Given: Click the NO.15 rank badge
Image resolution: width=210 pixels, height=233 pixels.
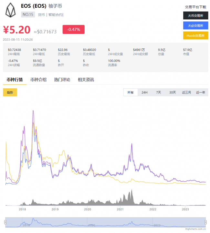Looking at the screenshot, I should click(x=28, y=15).
